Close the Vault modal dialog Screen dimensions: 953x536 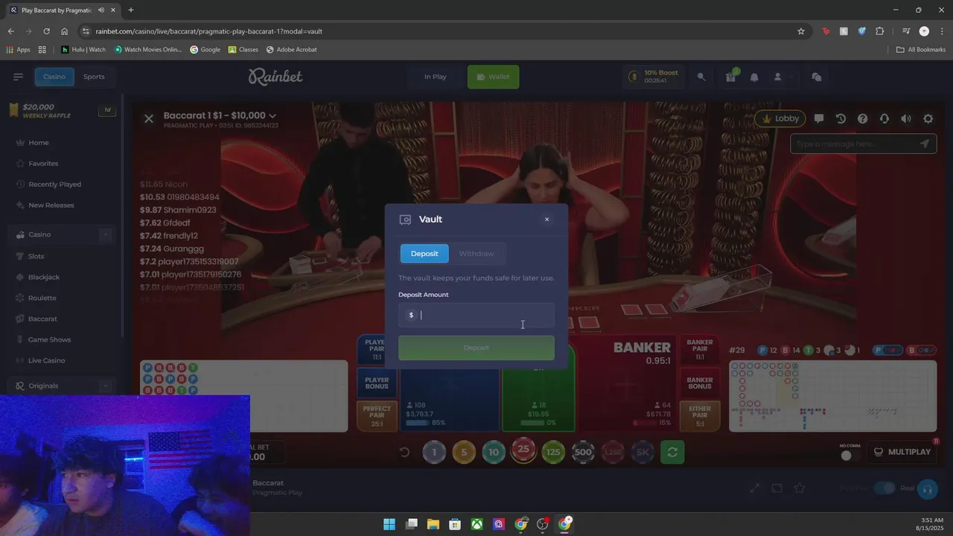[546, 220]
